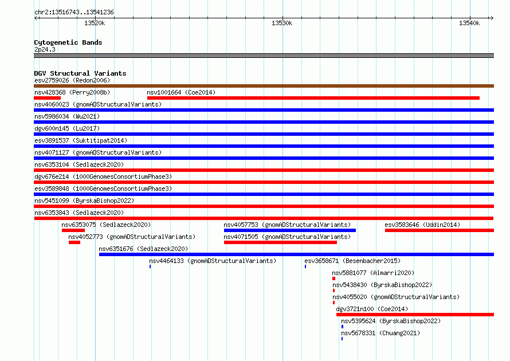Click the 13530k ruler label
510x361 pixels.
click(x=282, y=23)
